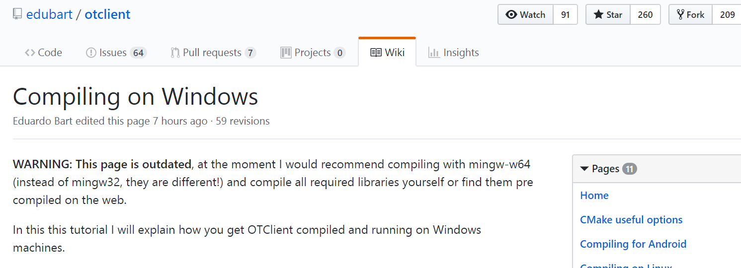Click the Pull requests branch icon
Viewport: 741px width, 268px height.
pyautogui.click(x=175, y=53)
